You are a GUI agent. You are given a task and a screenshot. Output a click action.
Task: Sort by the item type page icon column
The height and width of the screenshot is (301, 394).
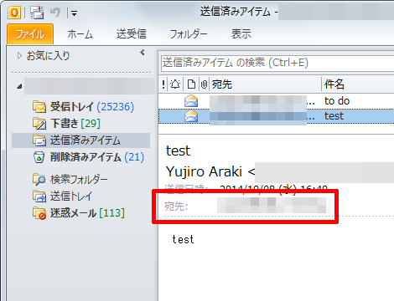coord(191,84)
